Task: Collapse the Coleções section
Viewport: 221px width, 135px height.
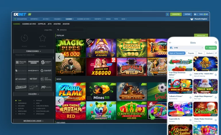Action: [x=33, y=94]
